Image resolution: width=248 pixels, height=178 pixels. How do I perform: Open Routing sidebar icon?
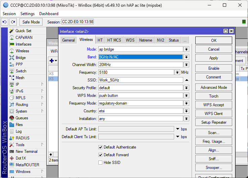(x=12, y=105)
